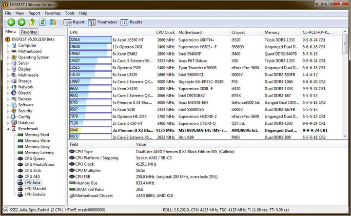
Task: Sort by the Motherboard column header
Action: 203,32
